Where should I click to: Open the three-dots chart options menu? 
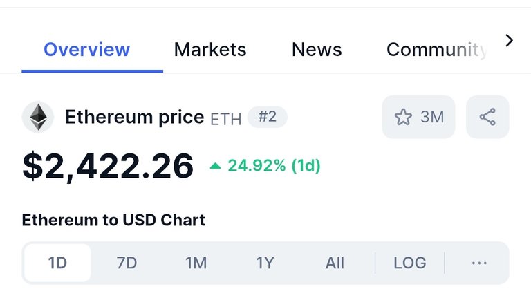(x=479, y=263)
